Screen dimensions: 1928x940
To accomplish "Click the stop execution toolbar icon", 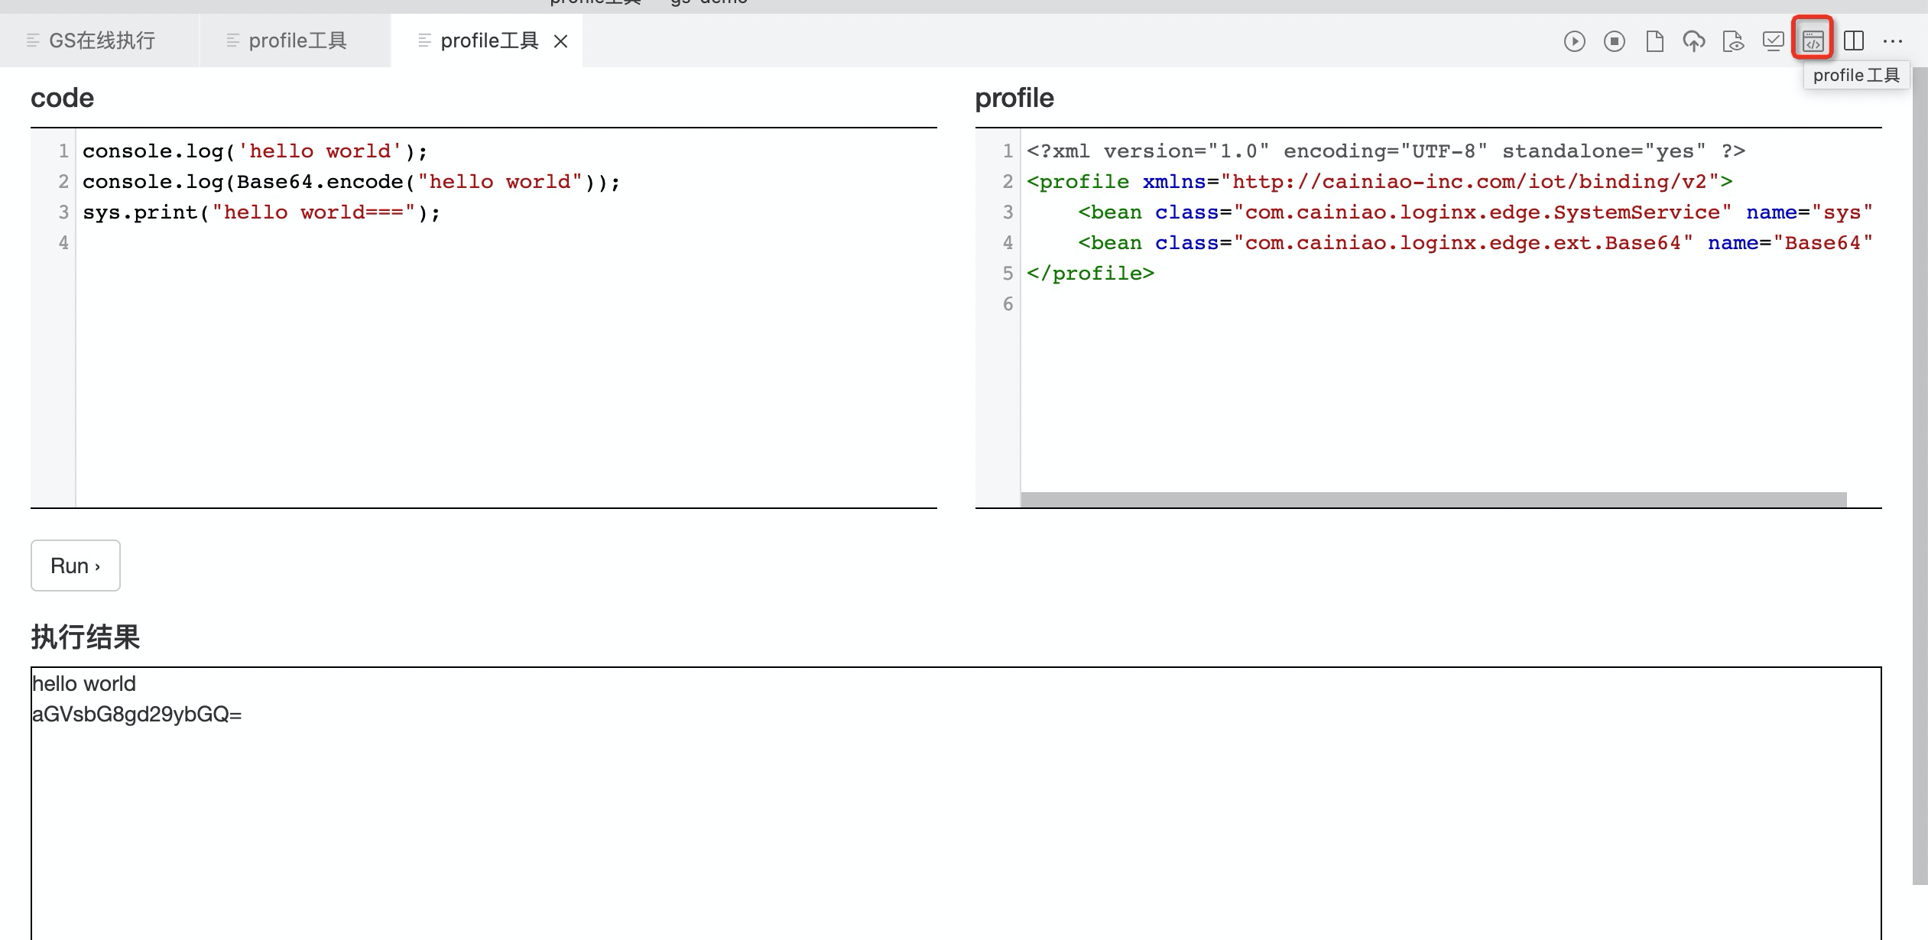I will click(1615, 41).
